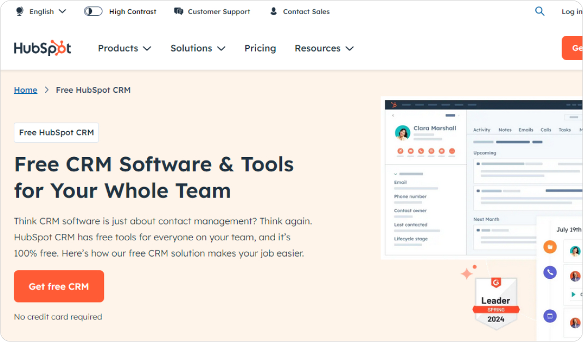Viewport: 583px width, 342px height.
Task: Click the Upcoming section heading
Action: 484,153
